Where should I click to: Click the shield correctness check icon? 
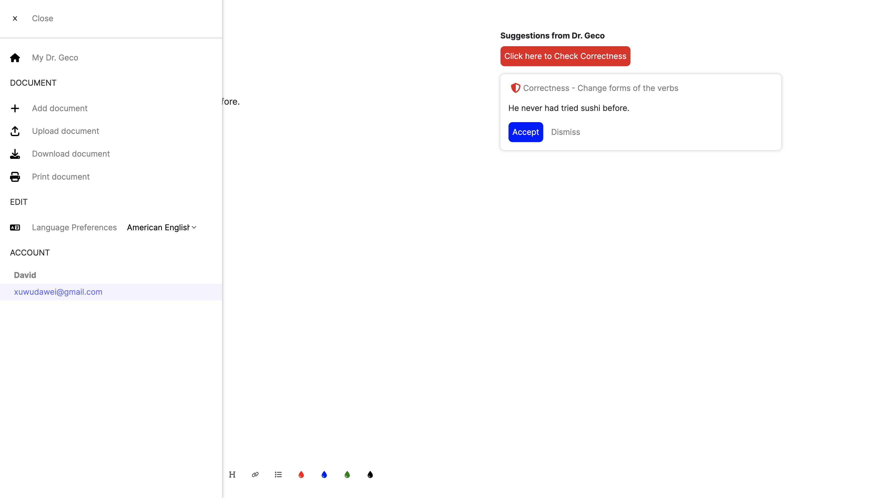(515, 88)
